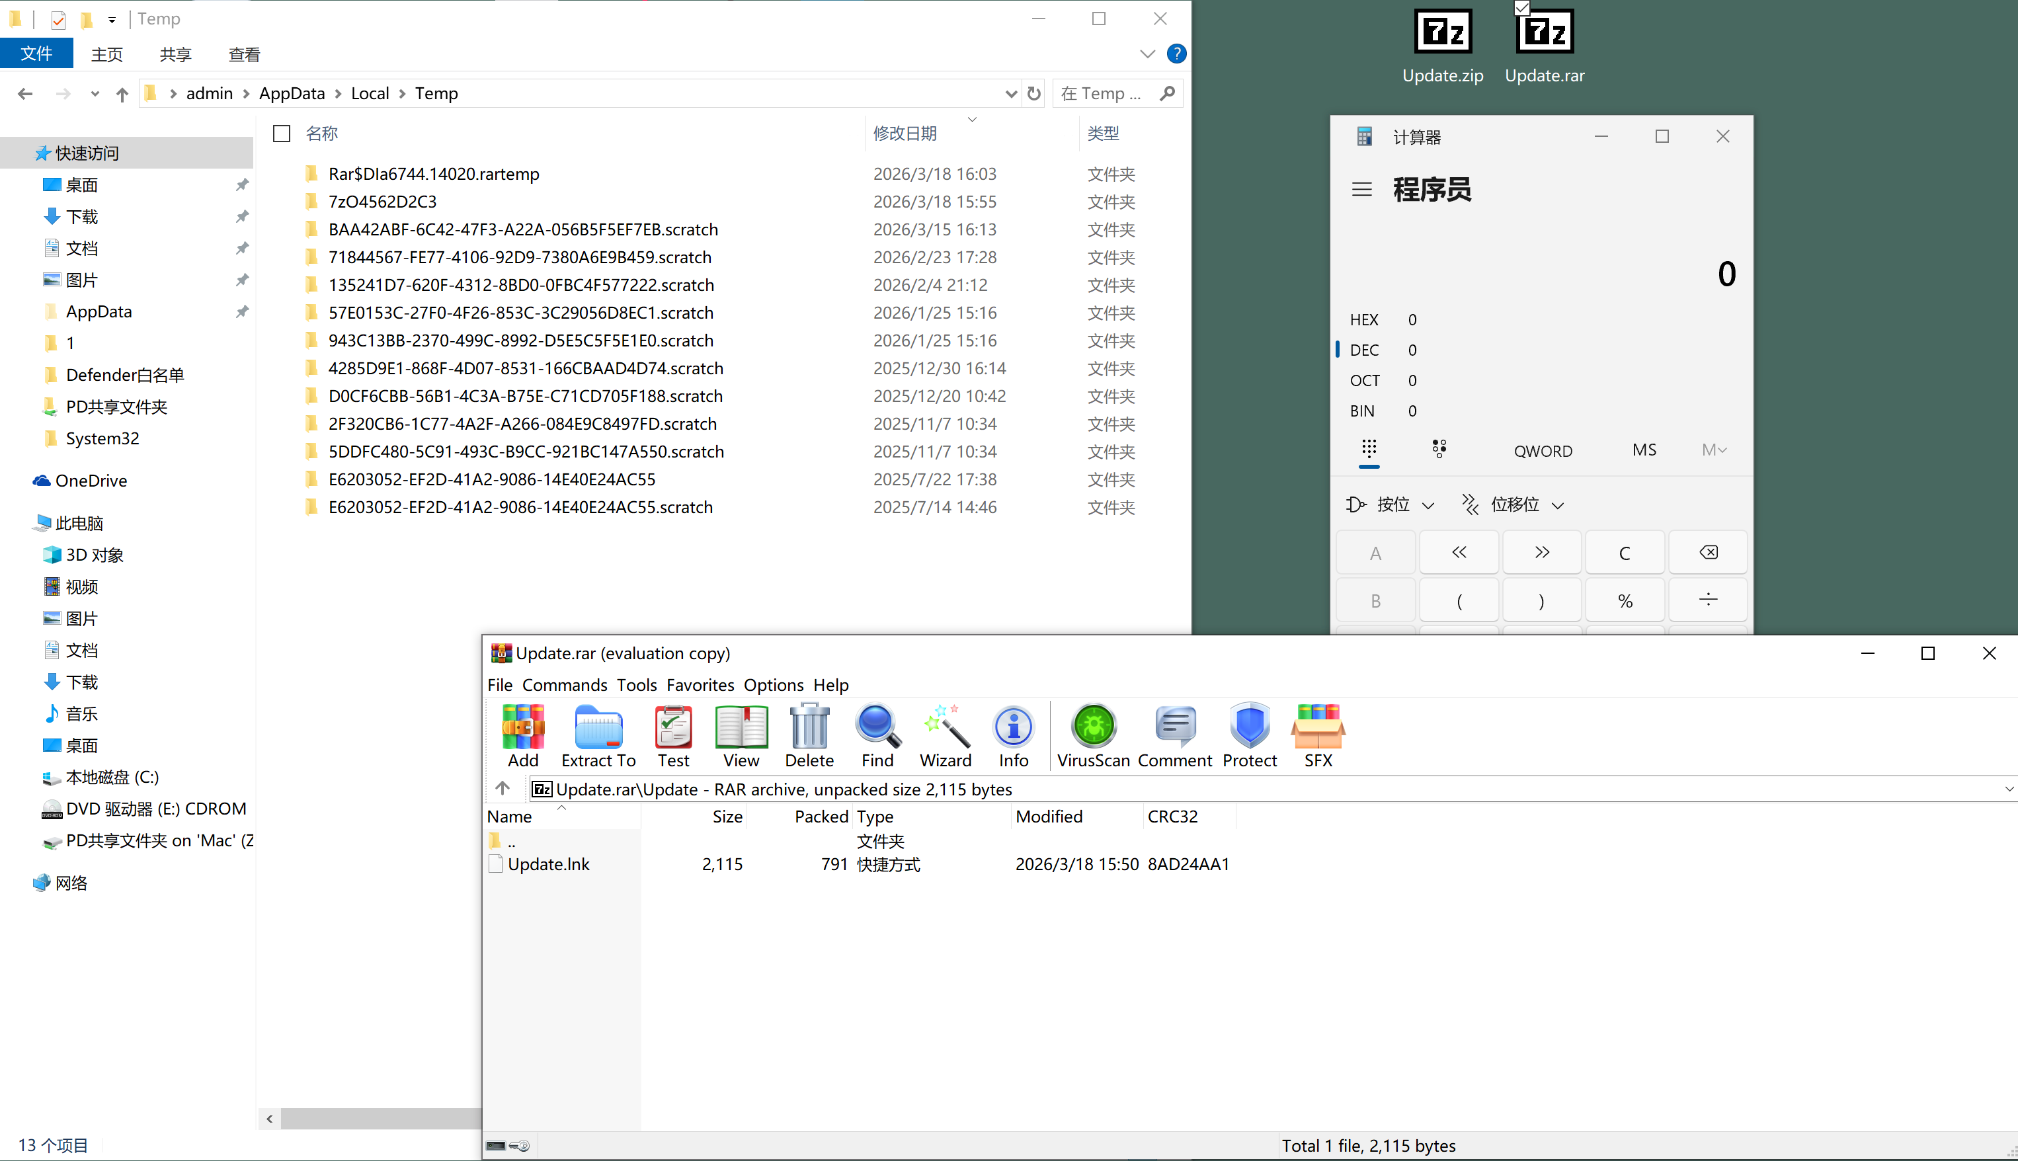
Task: Expand the 位移位 bit shift dropdown
Action: coord(1513,504)
